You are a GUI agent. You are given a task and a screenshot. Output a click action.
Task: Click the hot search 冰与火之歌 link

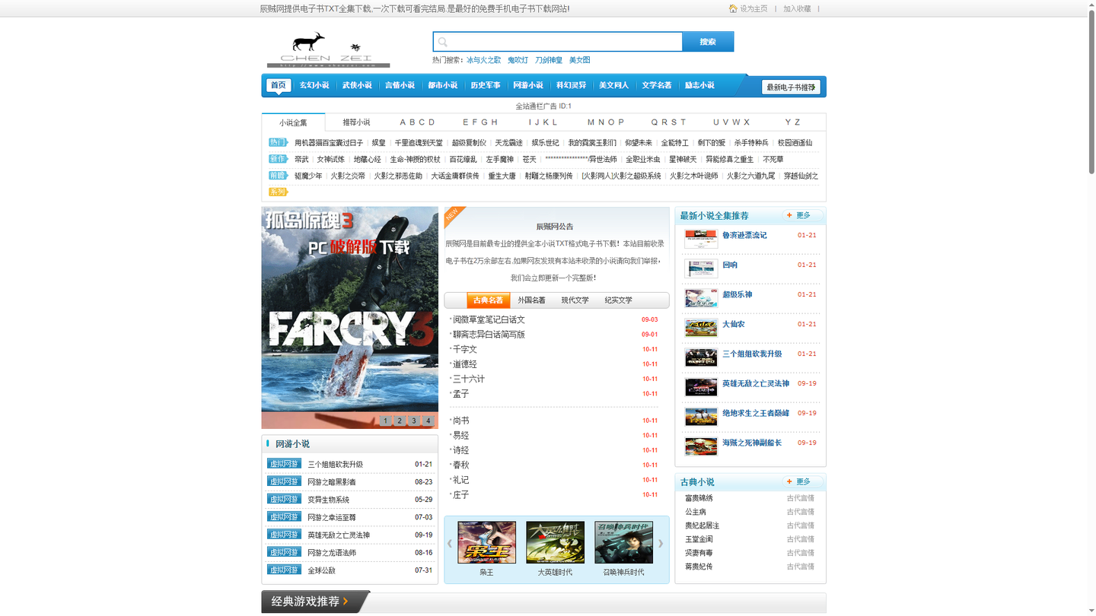pos(484,60)
